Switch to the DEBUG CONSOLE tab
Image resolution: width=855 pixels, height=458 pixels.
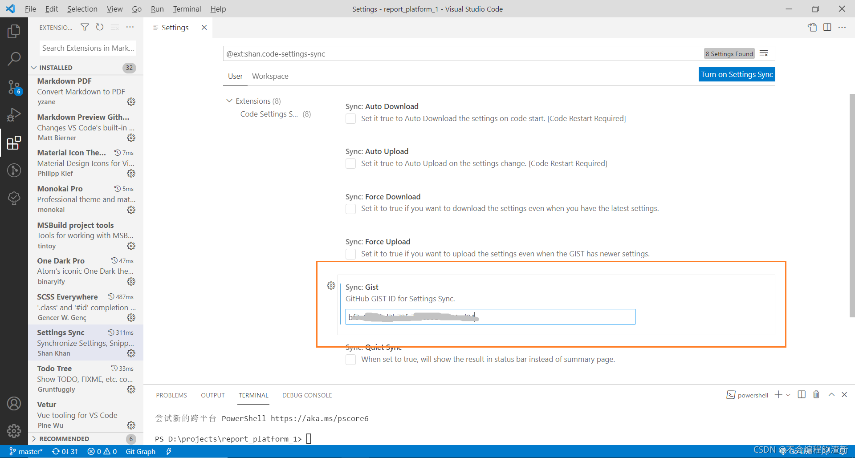307,395
